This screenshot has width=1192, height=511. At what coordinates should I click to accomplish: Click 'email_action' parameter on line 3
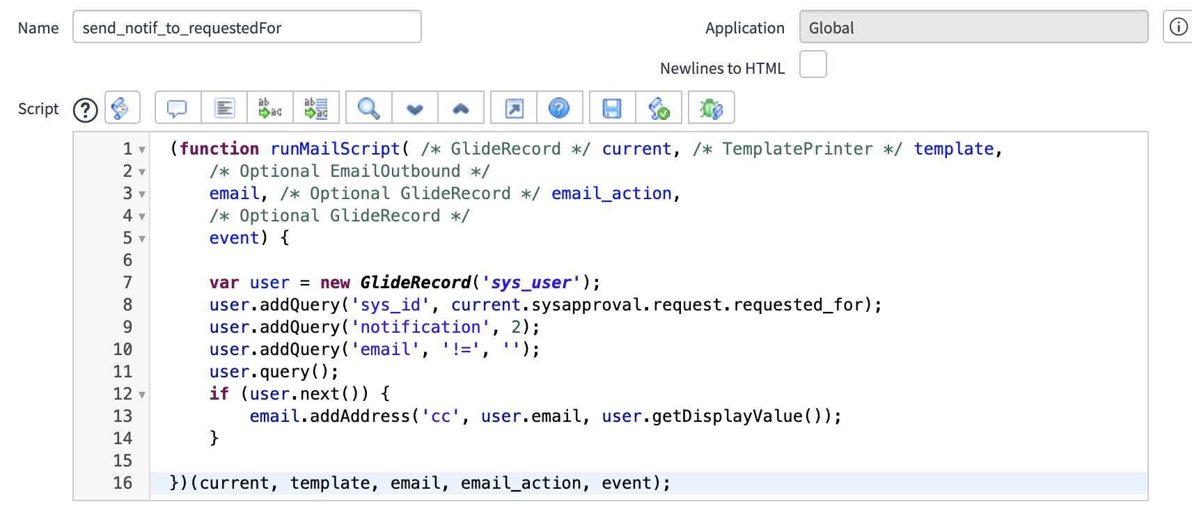point(611,194)
